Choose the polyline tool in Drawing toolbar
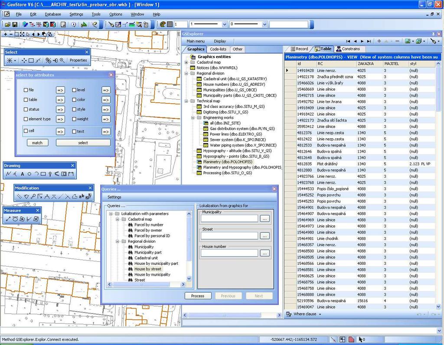 coord(8,174)
